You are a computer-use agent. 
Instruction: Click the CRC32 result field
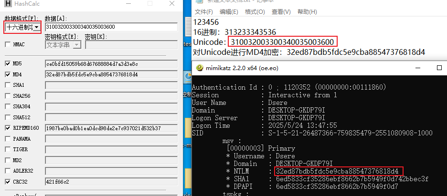point(111,182)
